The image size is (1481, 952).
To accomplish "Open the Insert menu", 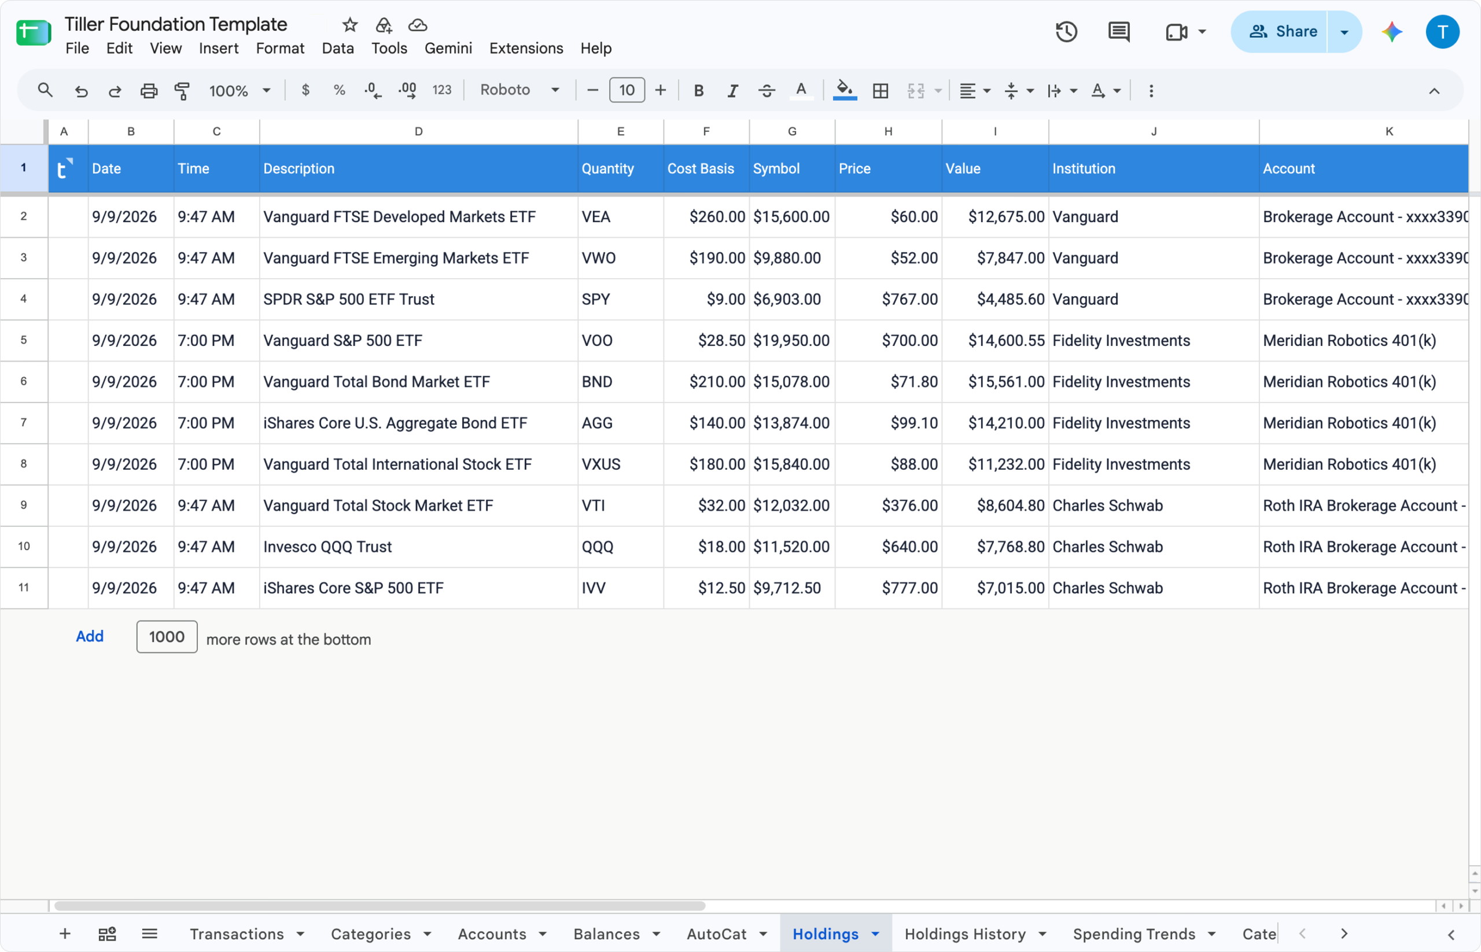I will coord(218,48).
